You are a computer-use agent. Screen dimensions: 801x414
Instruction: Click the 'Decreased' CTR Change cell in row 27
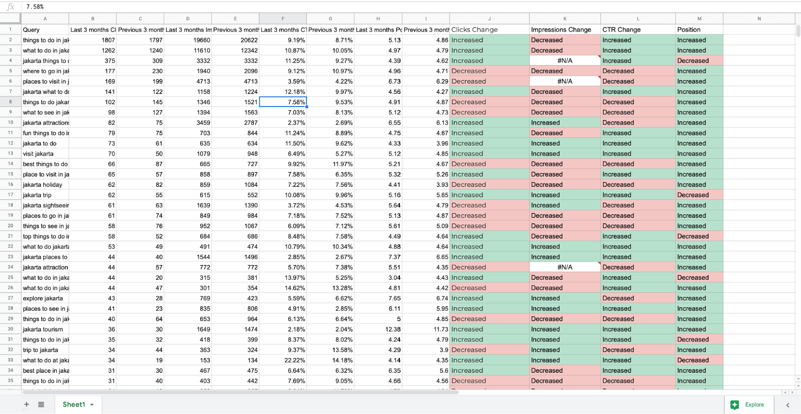pos(638,298)
